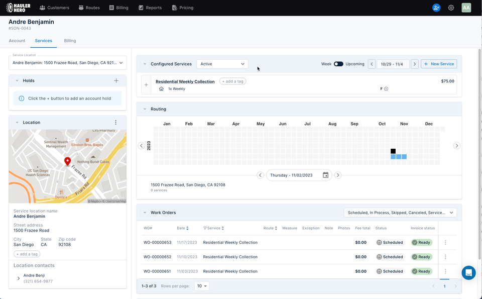Open the Routes menu
Image resolution: width=482 pixels, height=299 pixels.
89,8
